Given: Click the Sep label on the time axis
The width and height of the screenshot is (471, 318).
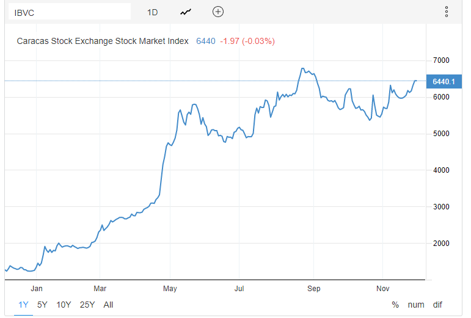Looking at the screenshot, I should pyautogui.click(x=313, y=287).
